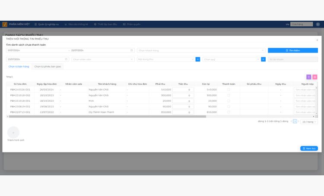Click the Thêm hình ảnh add-image circle
The width and height of the screenshot is (324, 196).
(x=13, y=133)
